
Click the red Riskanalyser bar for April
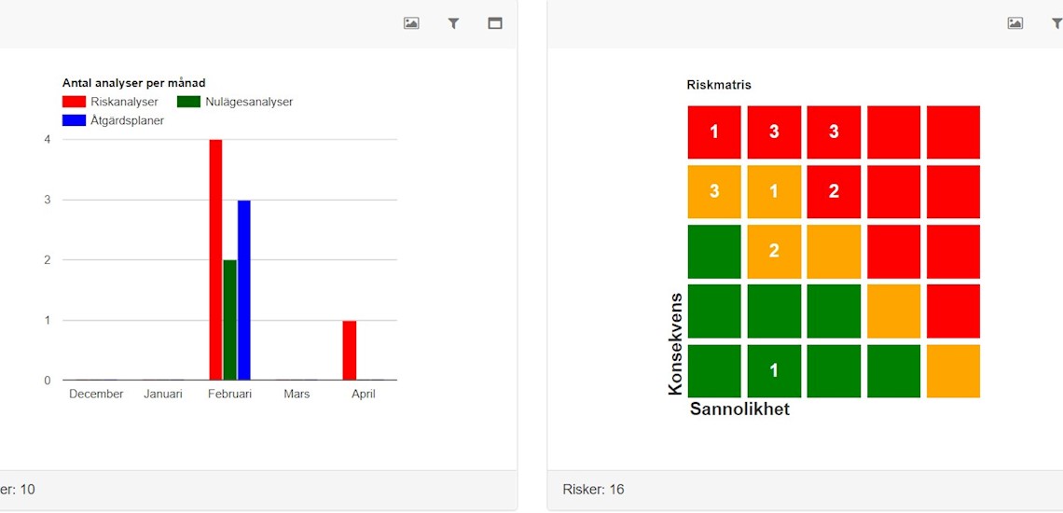coord(350,350)
